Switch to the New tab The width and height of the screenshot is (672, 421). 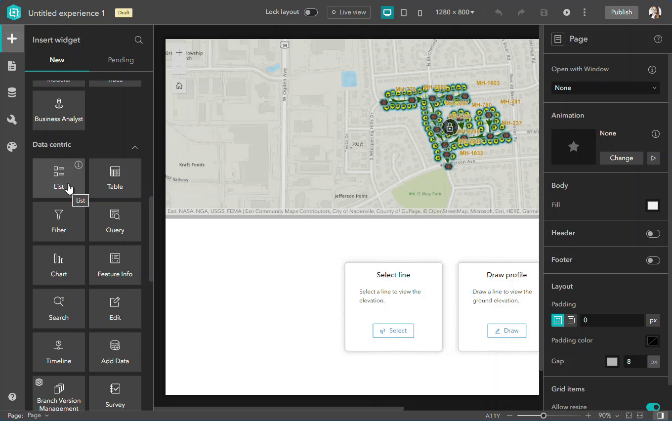pyautogui.click(x=57, y=60)
